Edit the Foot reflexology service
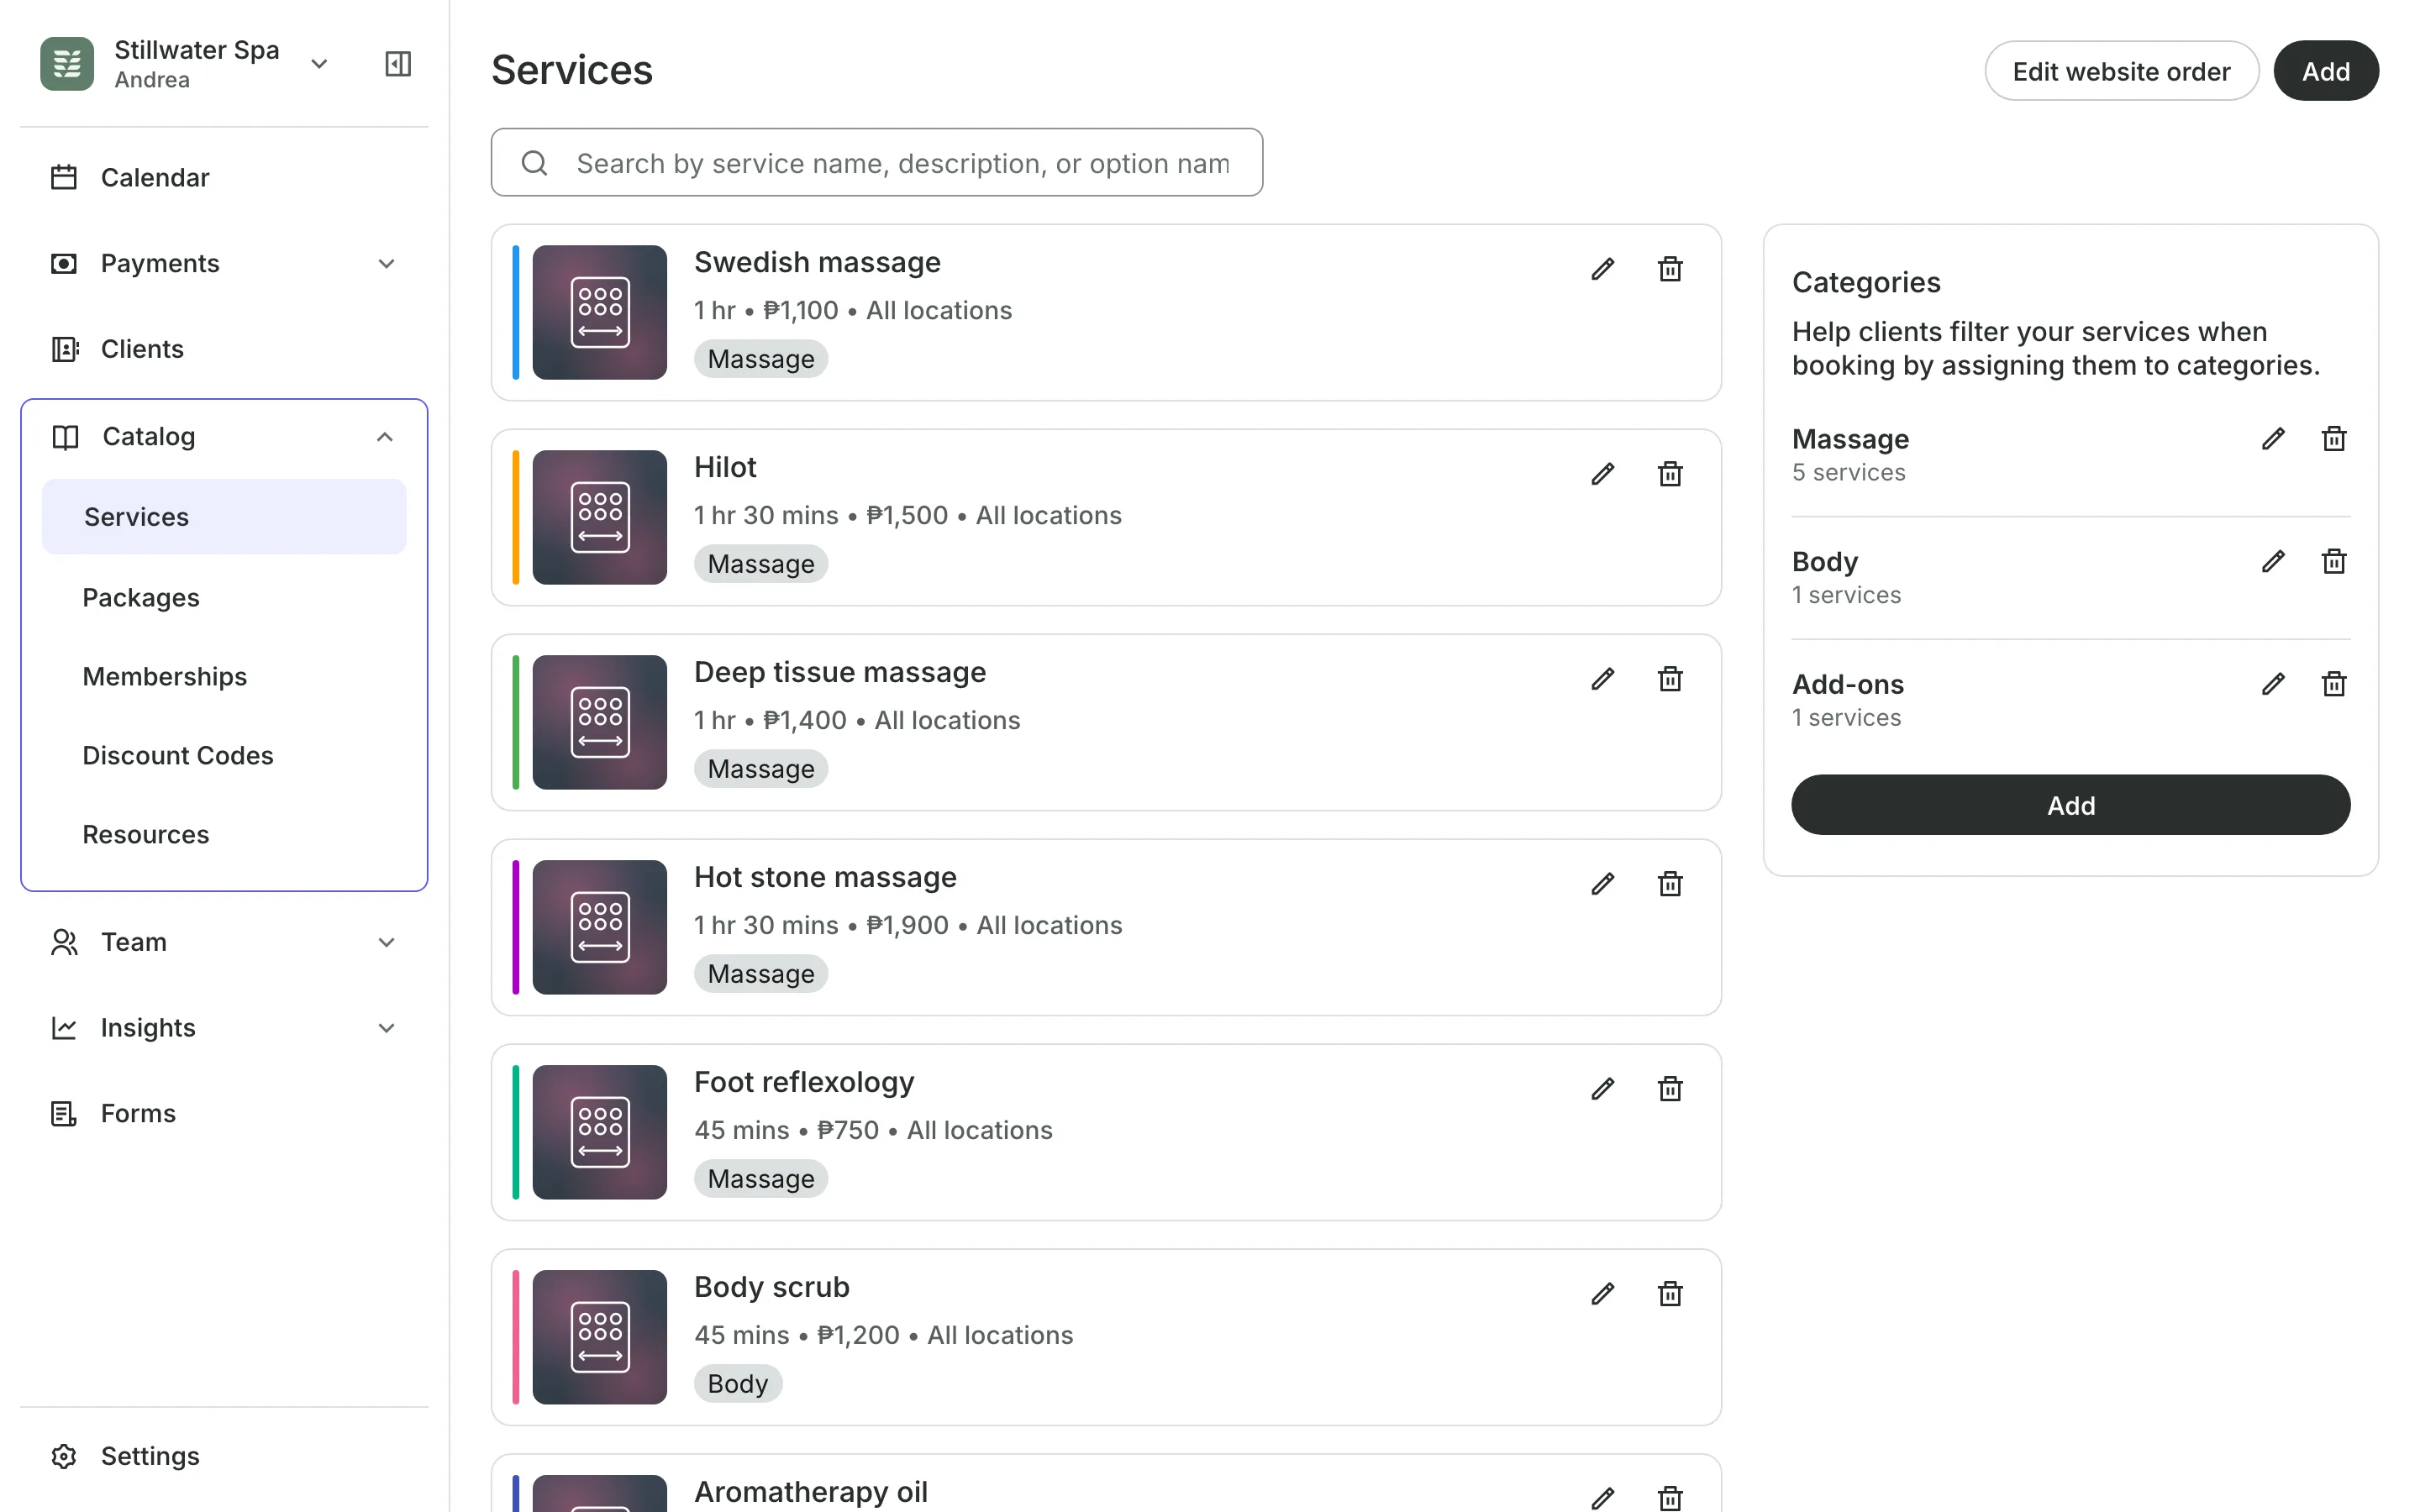Screen dimensions: 2420x1512 coord(1602,1089)
